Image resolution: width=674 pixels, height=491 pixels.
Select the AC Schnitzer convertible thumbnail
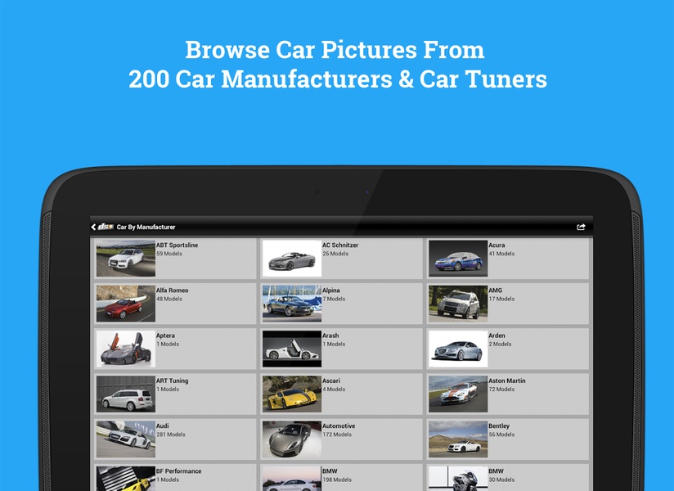(292, 259)
